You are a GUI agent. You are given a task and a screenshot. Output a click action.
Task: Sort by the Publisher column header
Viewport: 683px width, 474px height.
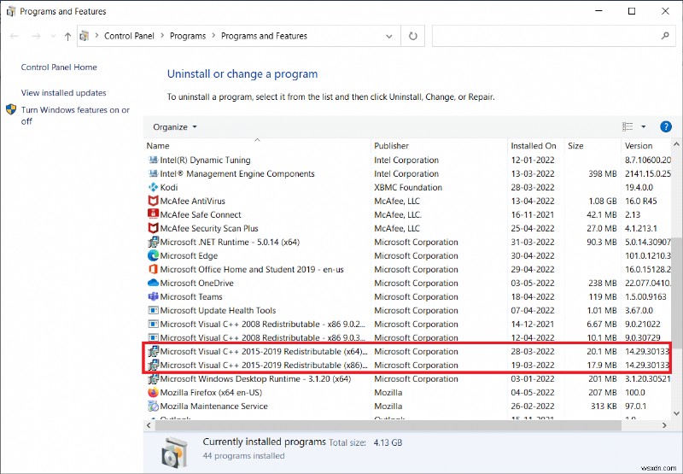coord(439,145)
